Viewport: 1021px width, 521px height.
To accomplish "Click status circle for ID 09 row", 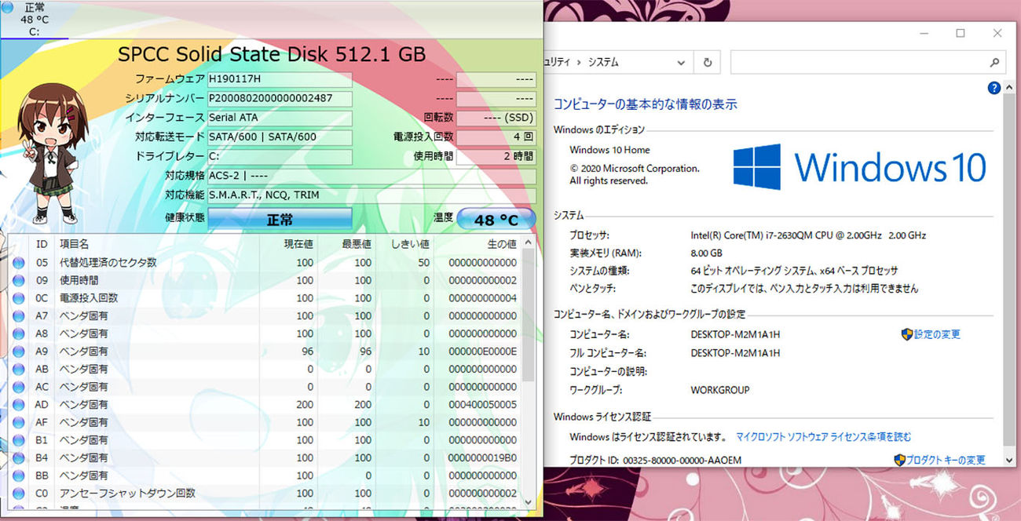I will [19, 281].
